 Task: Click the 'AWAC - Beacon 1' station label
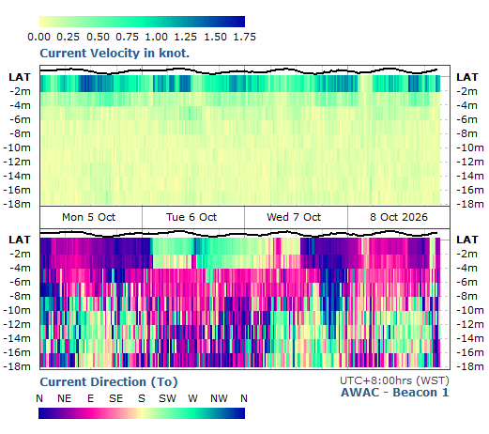point(395,393)
